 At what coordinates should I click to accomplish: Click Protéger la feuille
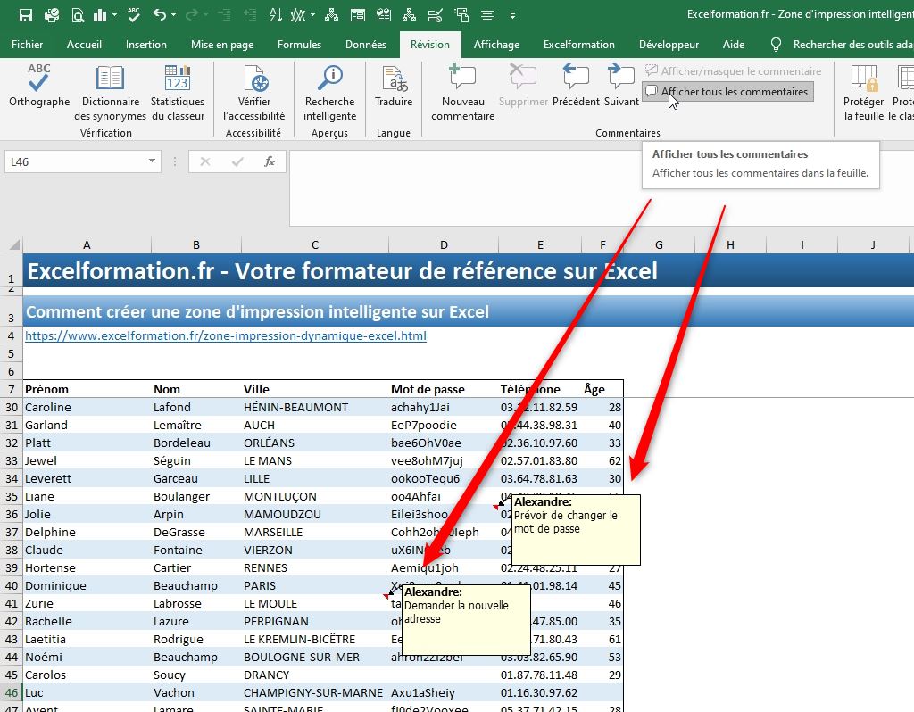click(x=862, y=91)
